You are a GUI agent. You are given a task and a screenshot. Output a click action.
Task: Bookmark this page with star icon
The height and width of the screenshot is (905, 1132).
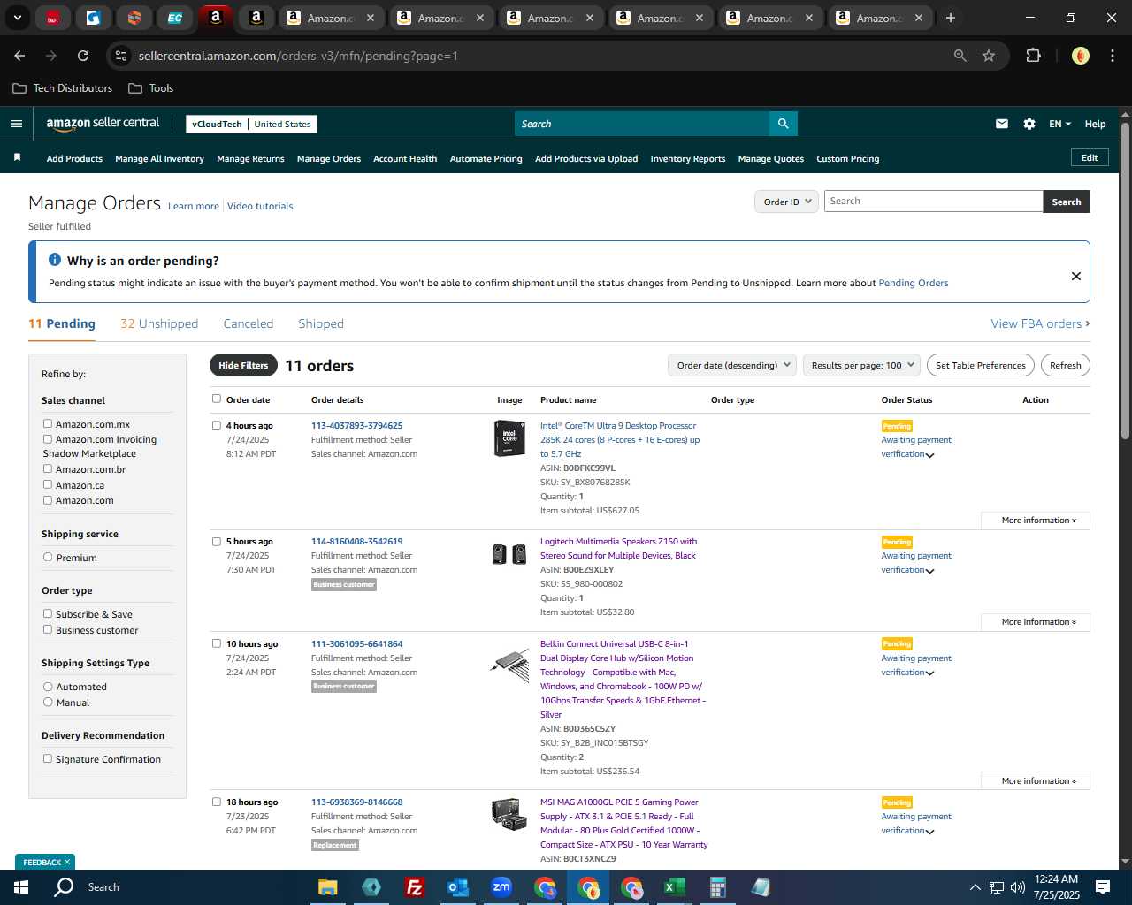click(x=989, y=56)
